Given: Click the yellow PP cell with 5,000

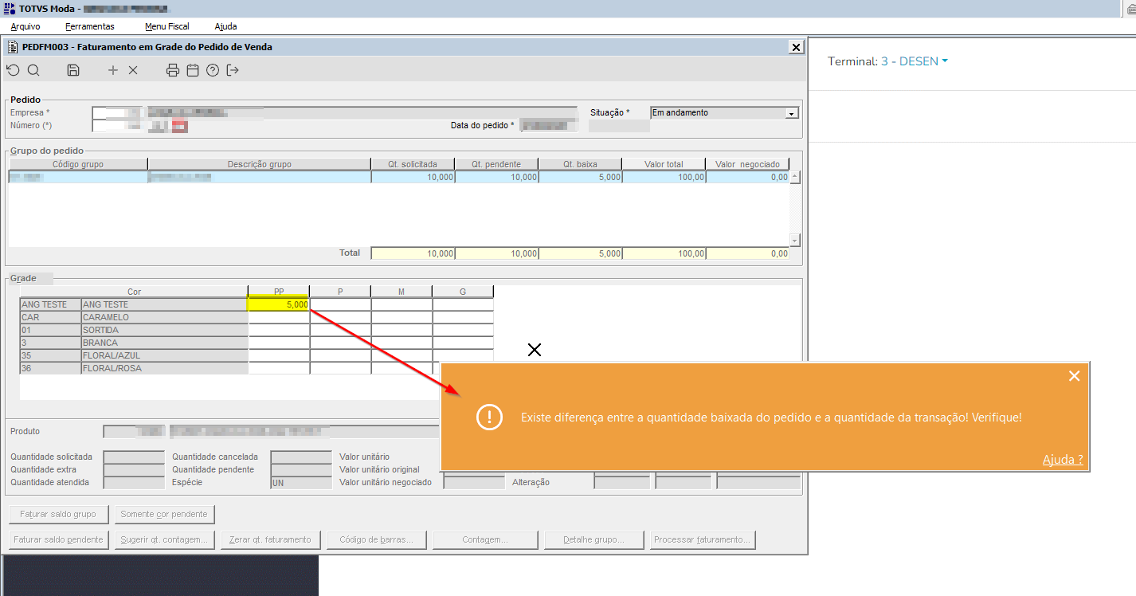Looking at the screenshot, I should tap(278, 304).
